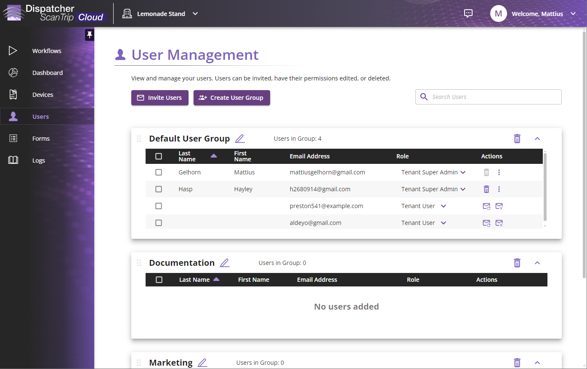Image resolution: width=587 pixels, height=369 pixels.
Task: Click the Marketing drag handle dots
Action: [x=139, y=362]
